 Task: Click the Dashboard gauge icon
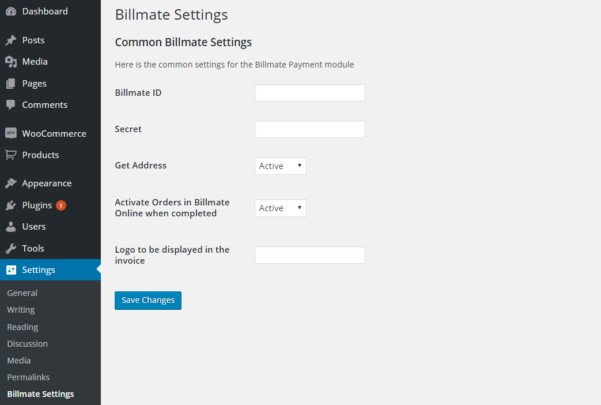pos(11,12)
